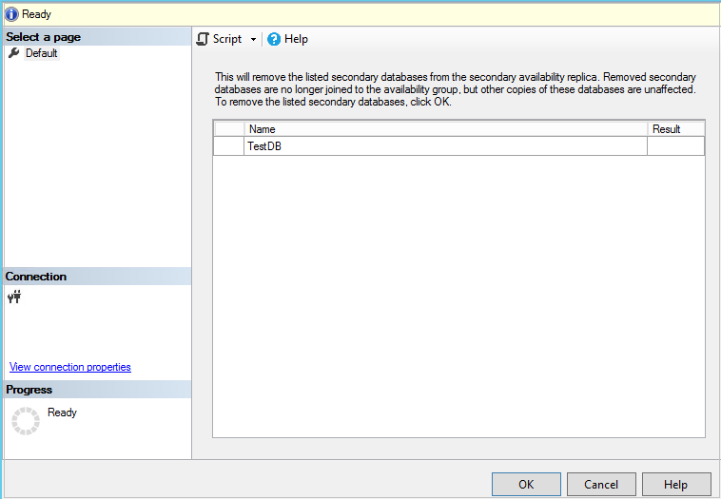Select the TestDB row name cell
Image resolution: width=721 pixels, height=499 pixels.
pyautogui.click(x=445, y=146)
